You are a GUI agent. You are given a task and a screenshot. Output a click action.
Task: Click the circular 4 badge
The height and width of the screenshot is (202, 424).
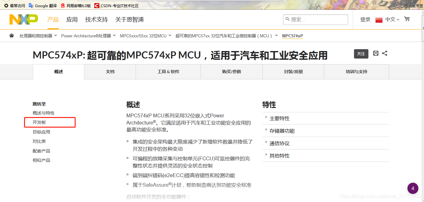(412, 188)
